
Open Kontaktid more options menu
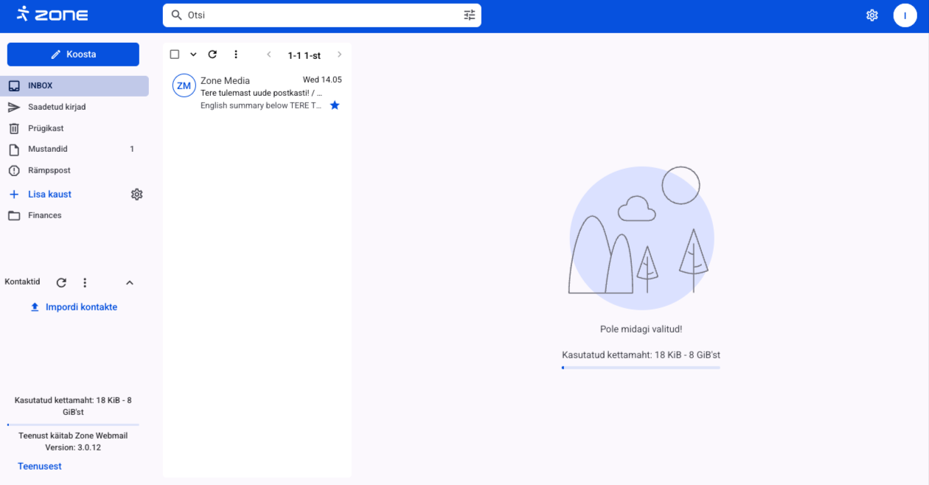click(85, 283)
